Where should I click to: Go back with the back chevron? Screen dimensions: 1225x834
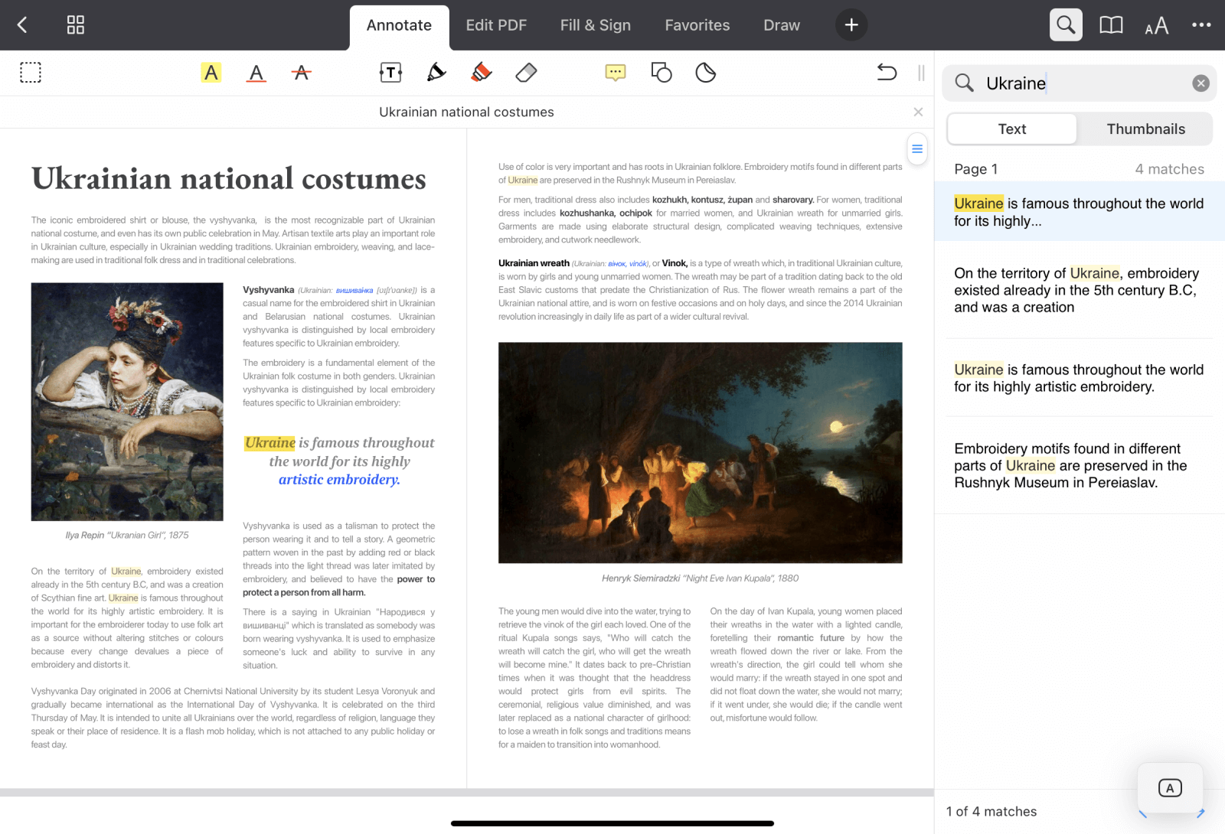pos(22,25)
